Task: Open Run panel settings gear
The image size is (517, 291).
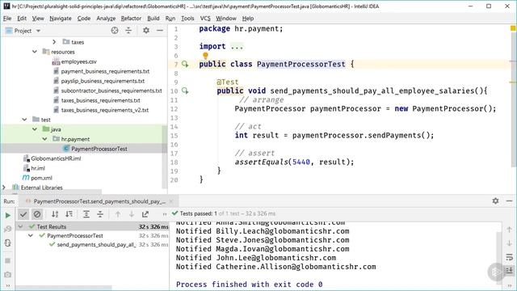Action: coord(495,201)
